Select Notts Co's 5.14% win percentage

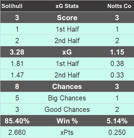(117, 121)
